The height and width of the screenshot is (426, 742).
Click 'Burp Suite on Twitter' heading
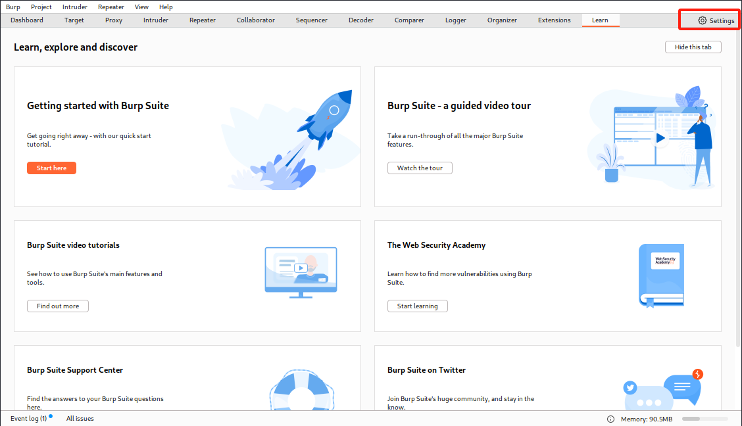click(426, 369)
